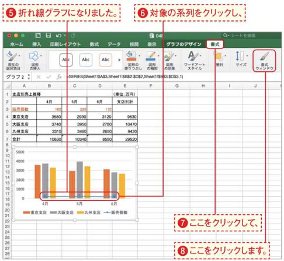Click the 合計 row label cell

coord(24,139)
